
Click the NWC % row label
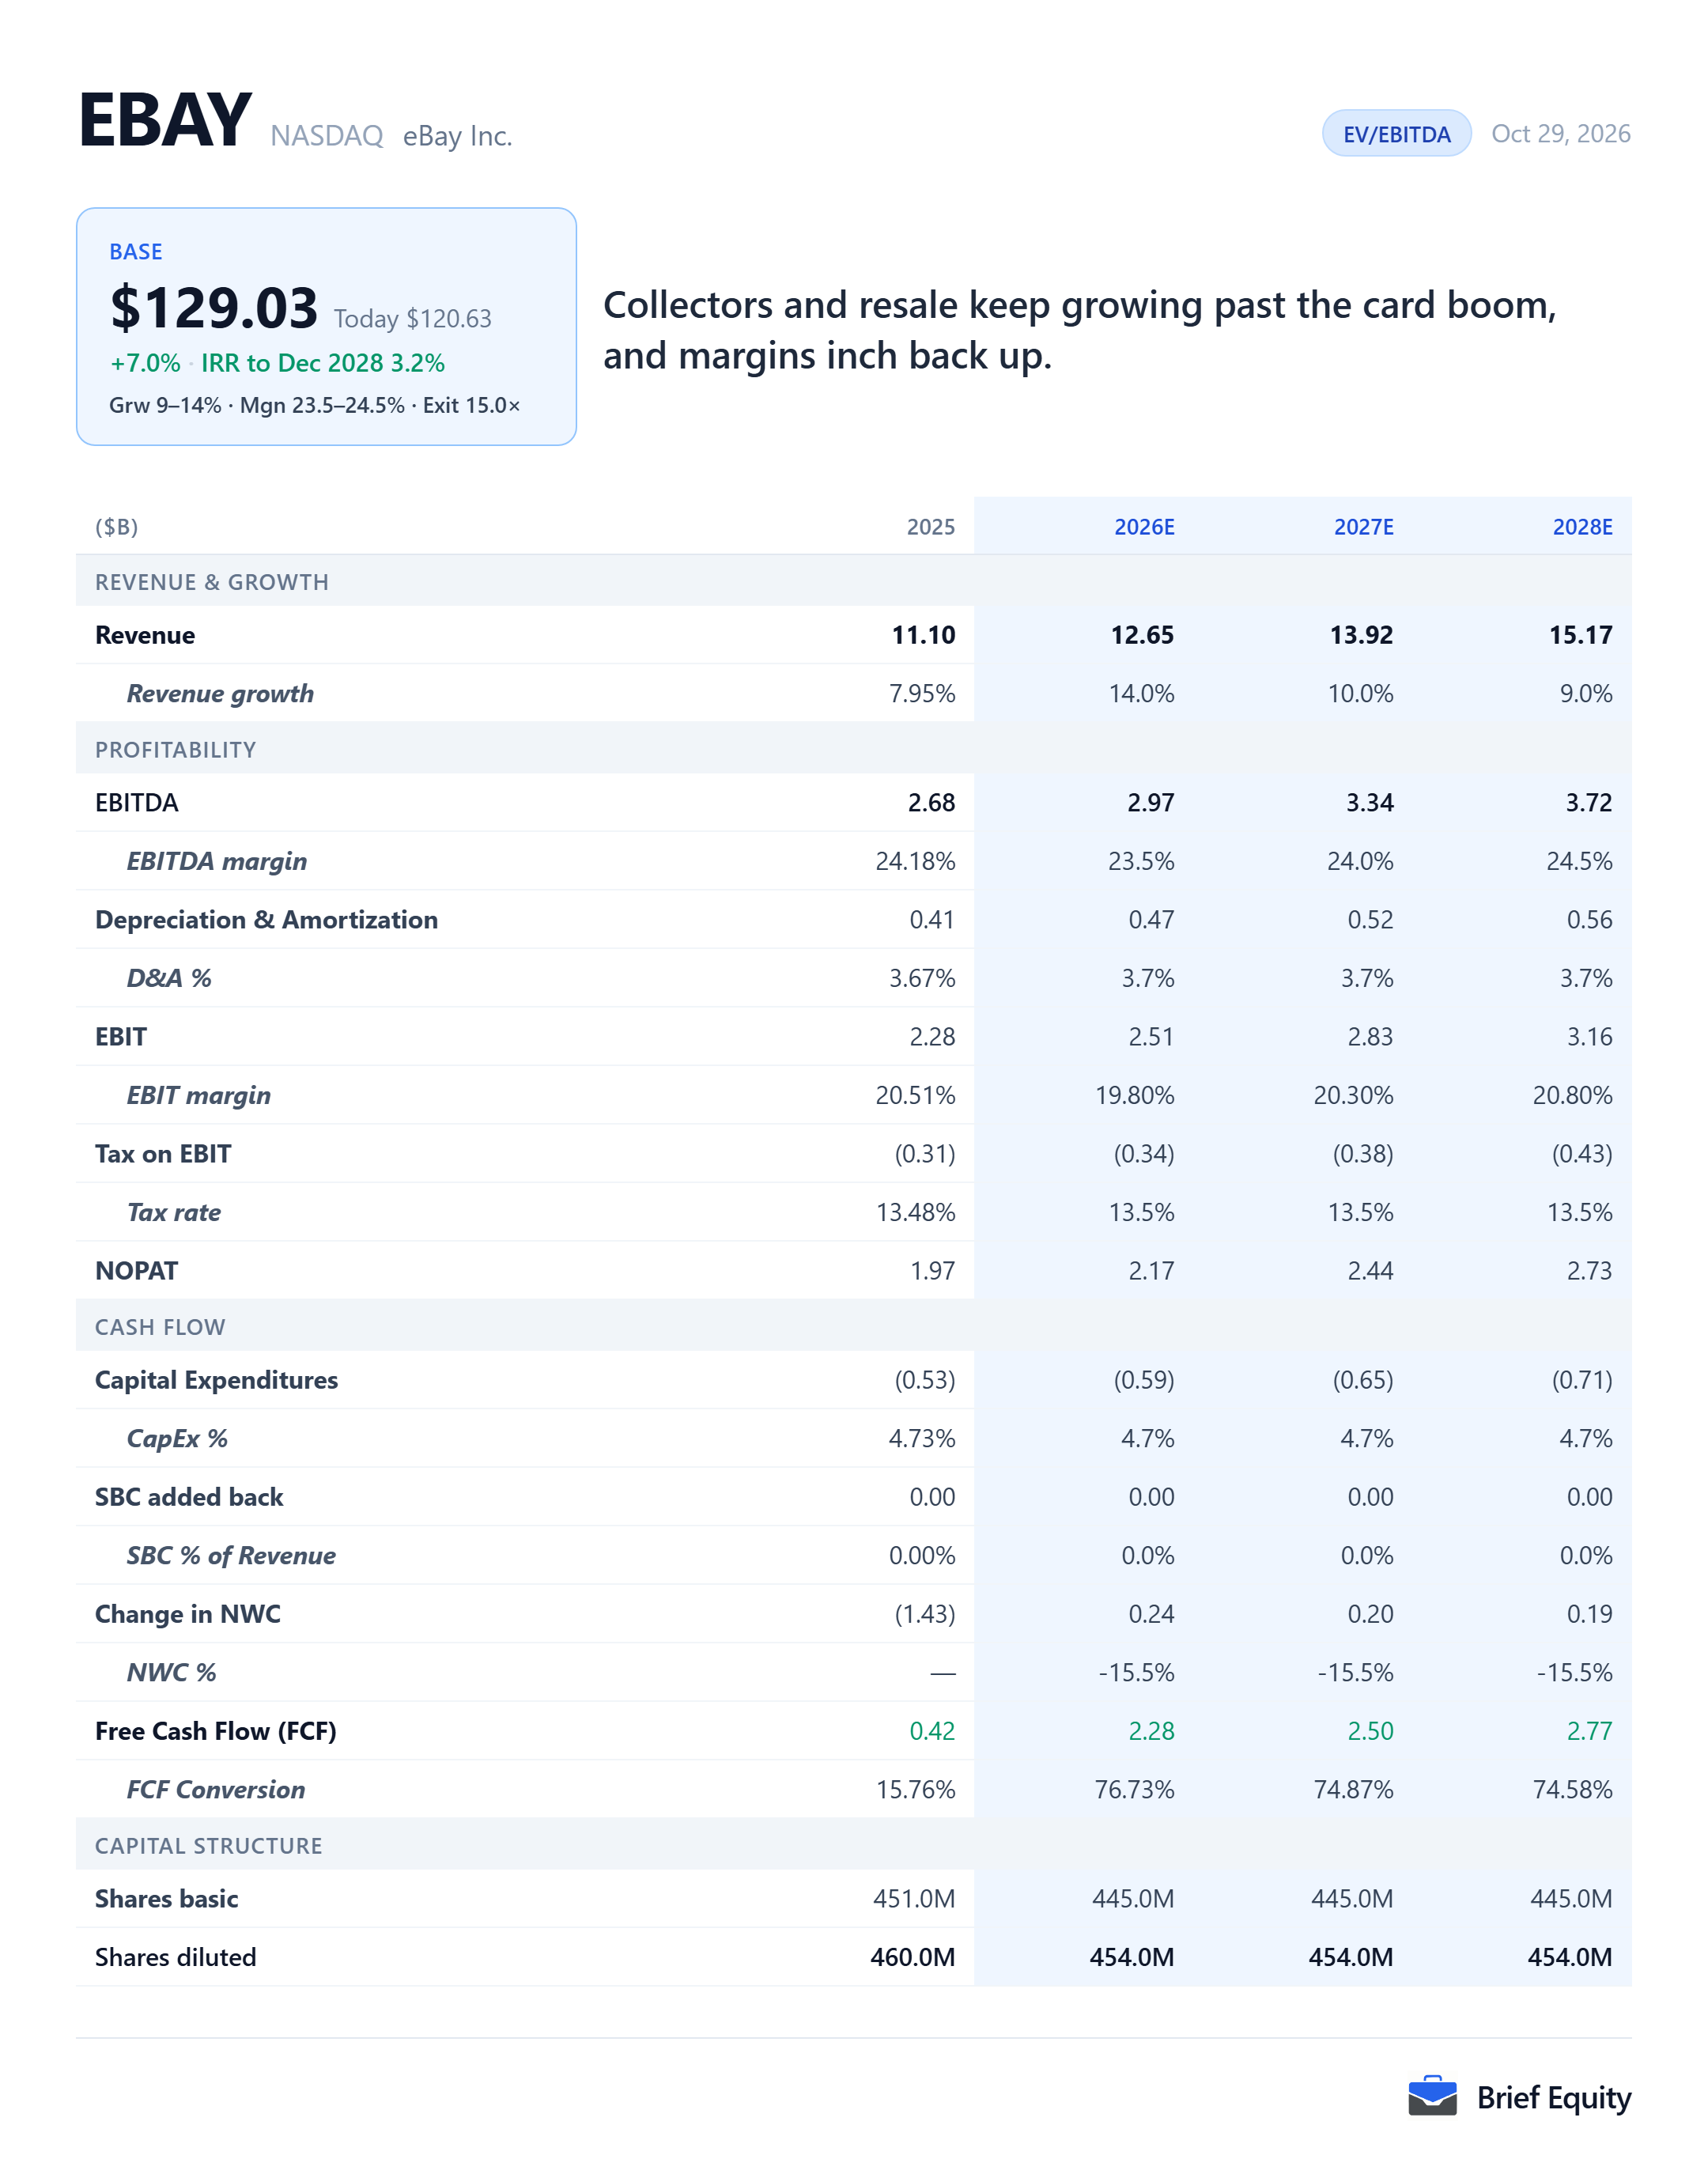pyautogui.click(x=171, y=1673)
